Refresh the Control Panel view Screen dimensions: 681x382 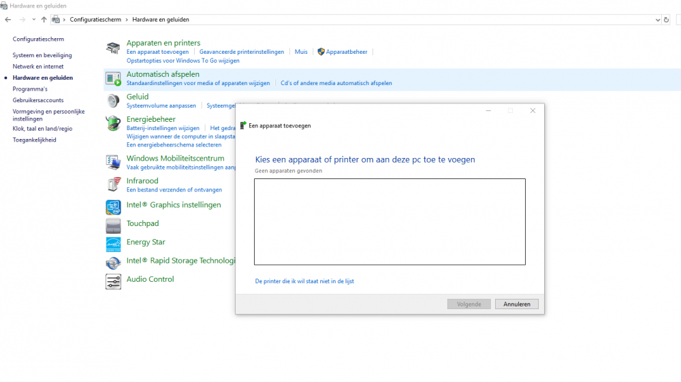pos(666,20)
